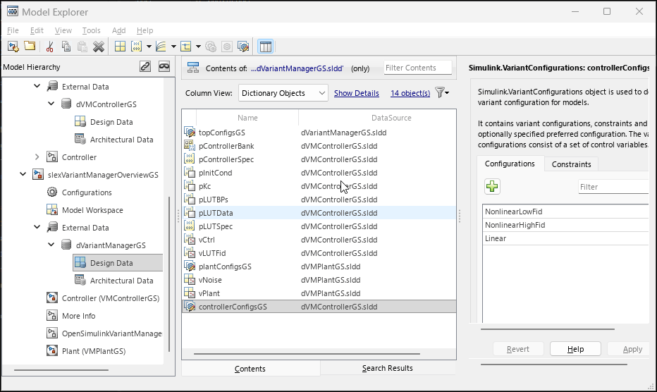Select the NonlinearLowFid configuration

click(565, 212)
